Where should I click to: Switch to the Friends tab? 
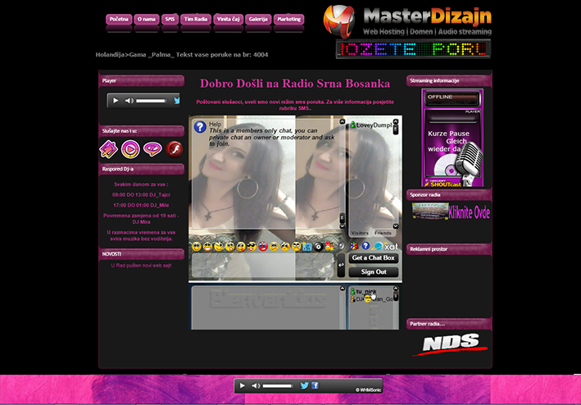(384, 233)
